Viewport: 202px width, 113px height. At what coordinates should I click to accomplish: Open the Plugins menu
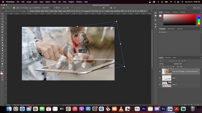[71, 2]
